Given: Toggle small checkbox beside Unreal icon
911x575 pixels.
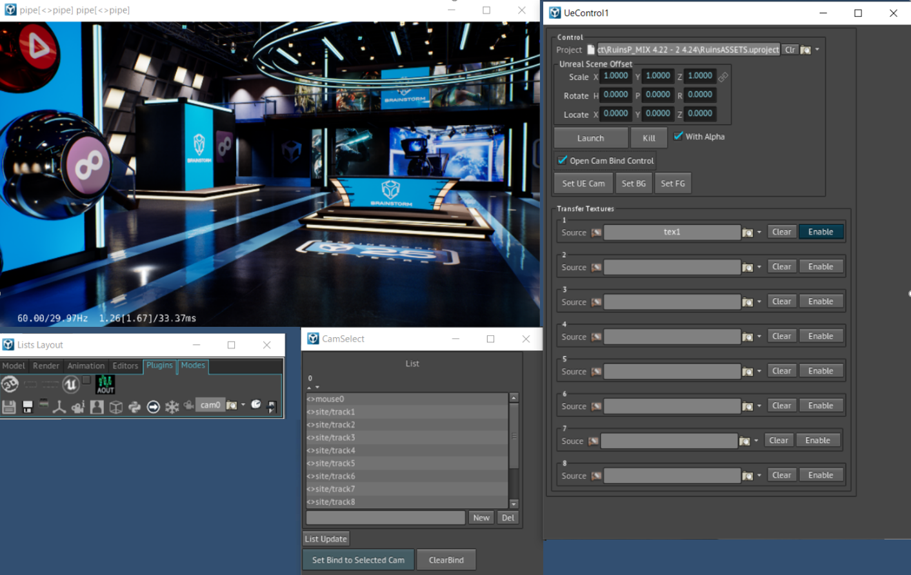Looking at the screenshot, I should [86, 380].
